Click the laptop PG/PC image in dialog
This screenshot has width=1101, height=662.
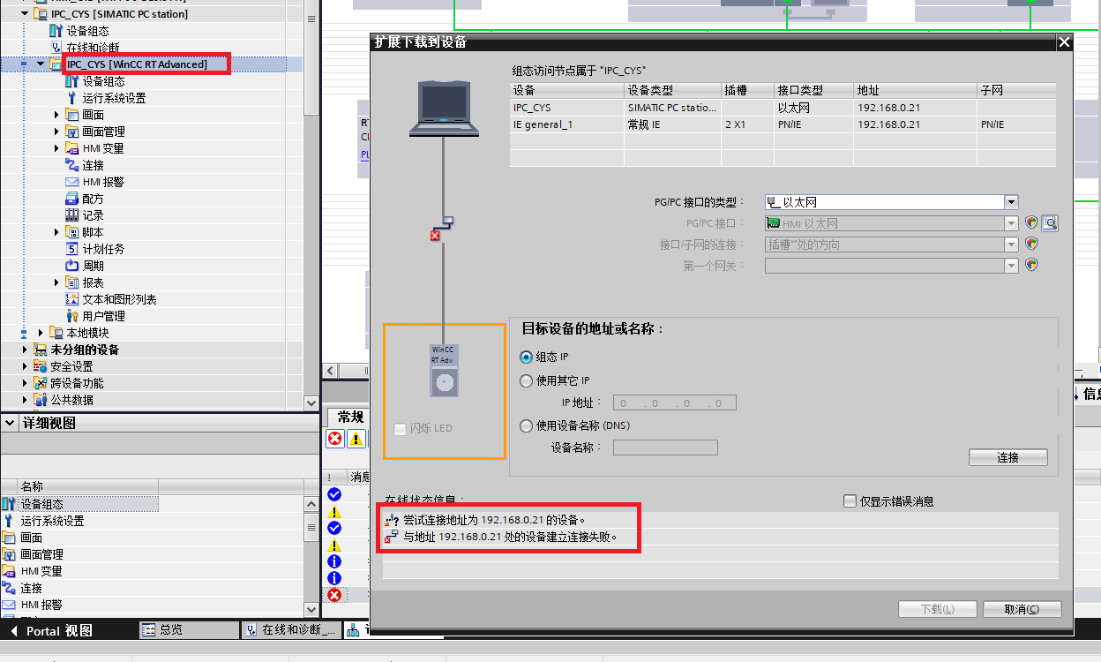pyautogui.click(x=444, y=108)
